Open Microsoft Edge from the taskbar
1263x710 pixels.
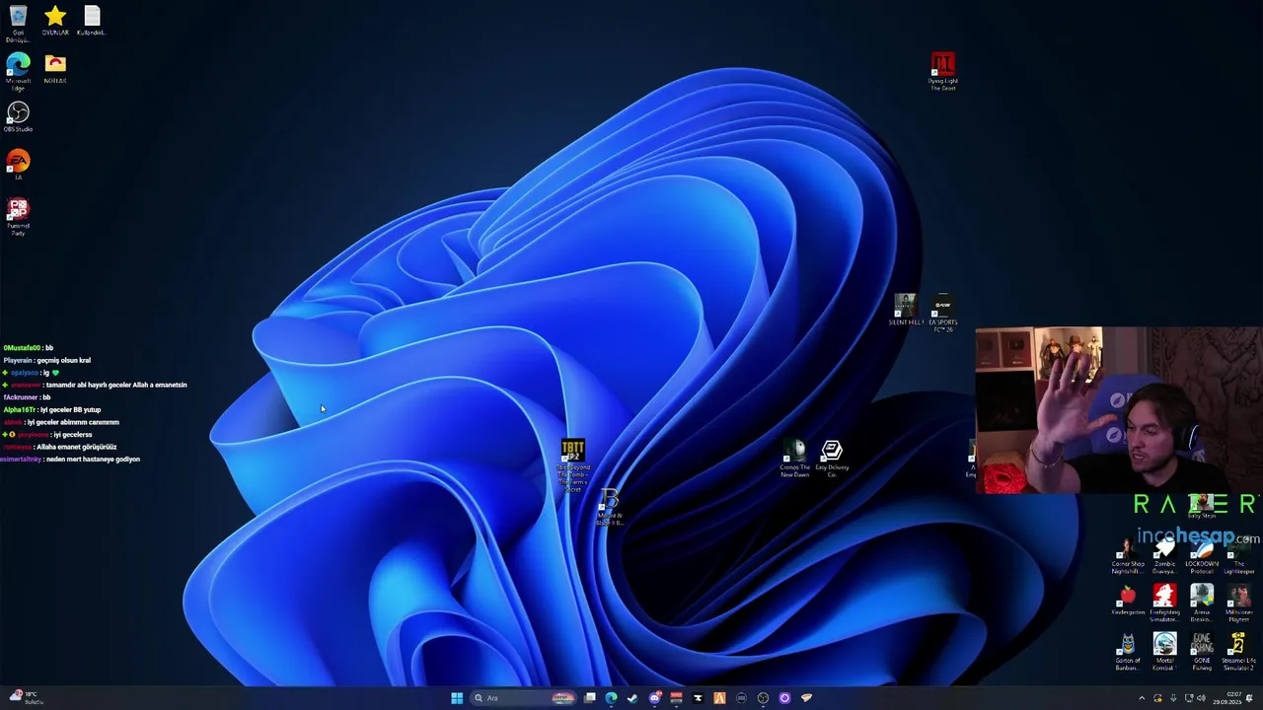click(x=611, y=698)
